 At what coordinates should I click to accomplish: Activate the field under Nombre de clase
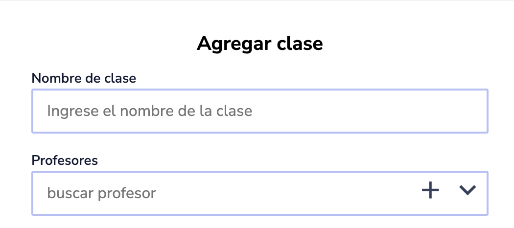tap(260, 111)
